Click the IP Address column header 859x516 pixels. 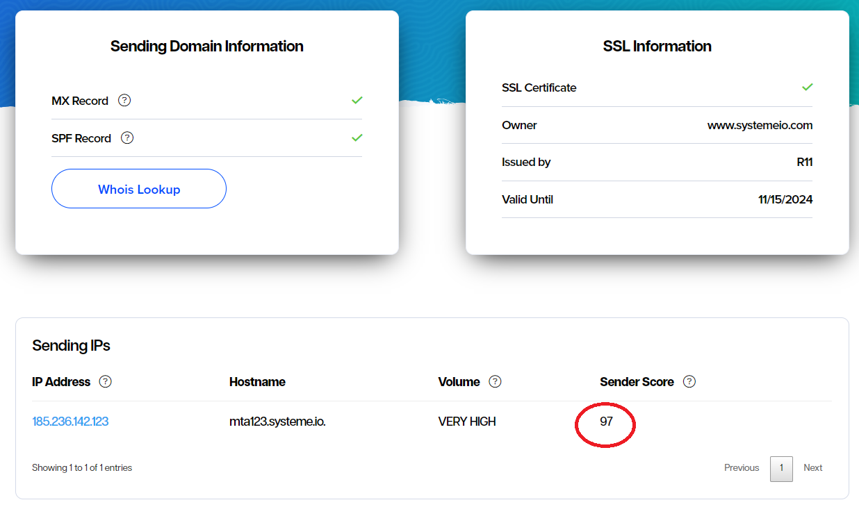61,382
